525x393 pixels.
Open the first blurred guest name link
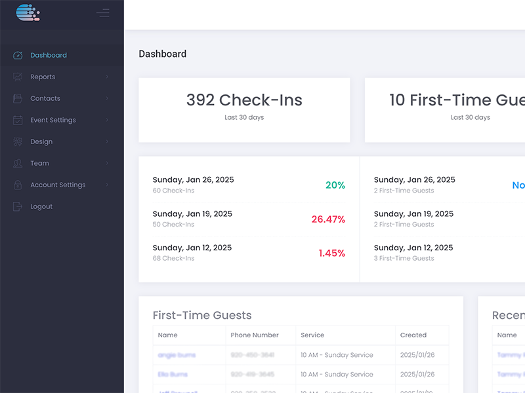point(177,355)
